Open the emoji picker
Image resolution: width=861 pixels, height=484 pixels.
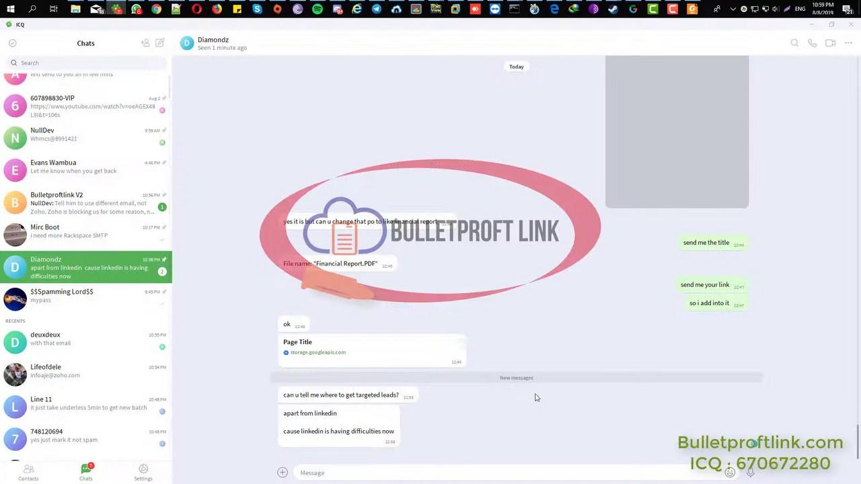click(x=730, y=473)
